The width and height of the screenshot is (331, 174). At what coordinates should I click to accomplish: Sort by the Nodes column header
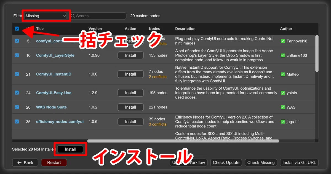point(154,29)
